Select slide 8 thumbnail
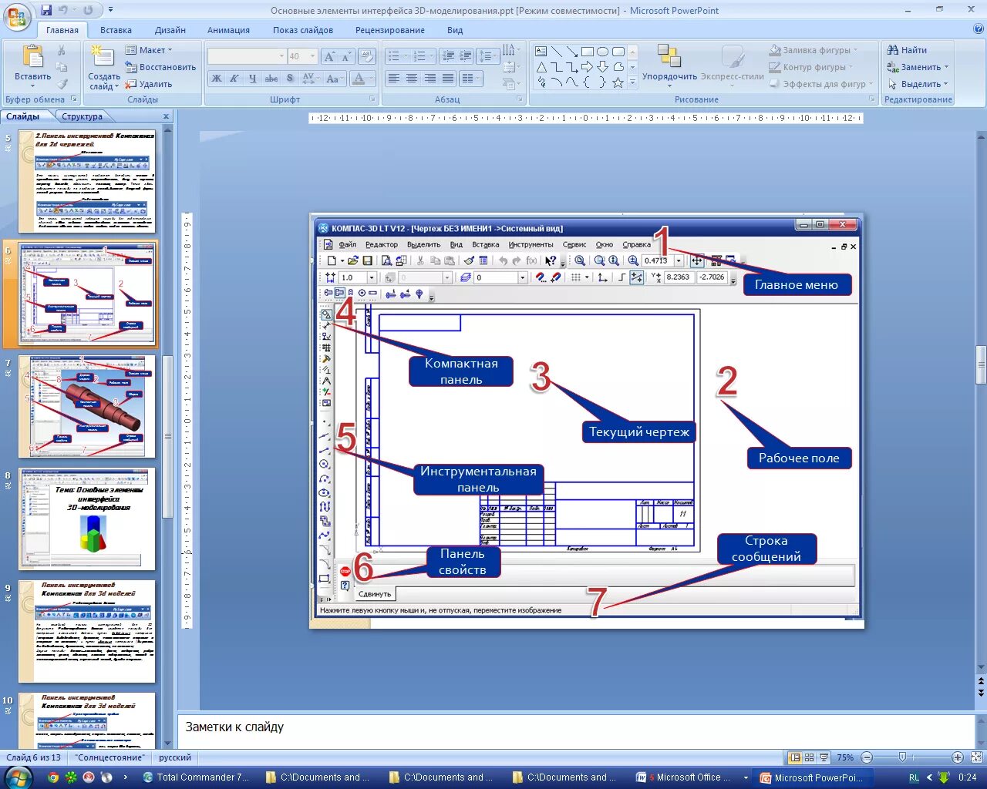987x789 pixels. pyautogui.click(x=87, y=519)
